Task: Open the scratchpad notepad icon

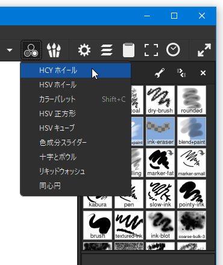Action: coord(128,50)
